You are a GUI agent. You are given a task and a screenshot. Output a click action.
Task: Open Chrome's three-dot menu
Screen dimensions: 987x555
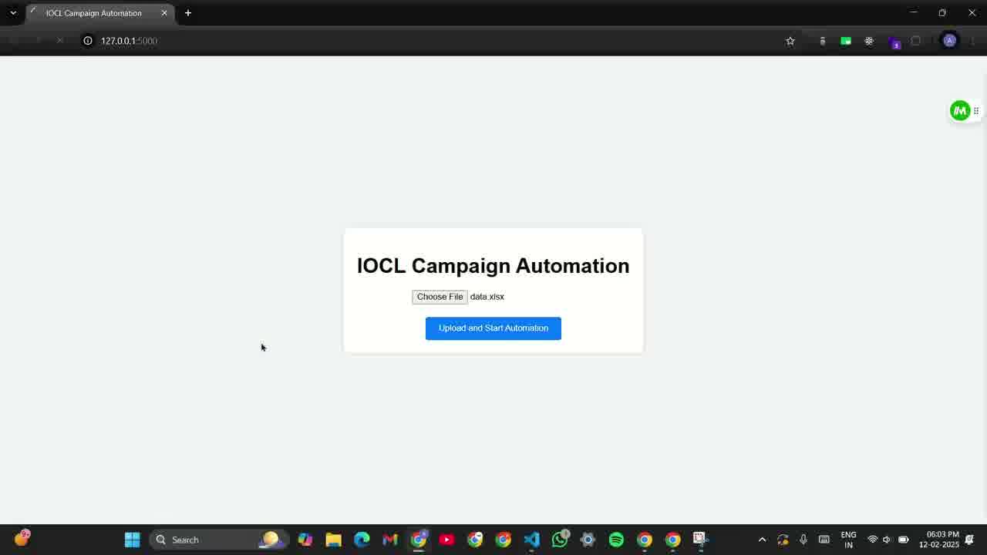[972, 41]
